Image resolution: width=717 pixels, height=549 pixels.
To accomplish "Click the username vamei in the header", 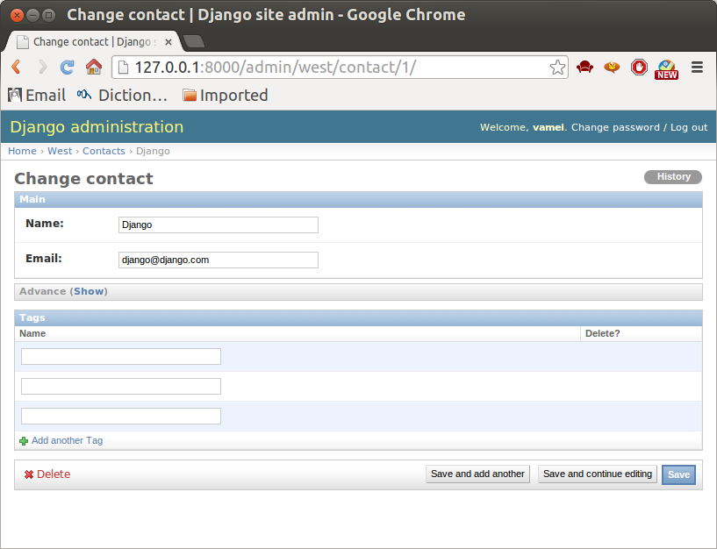I will click(x=549, y=127).
